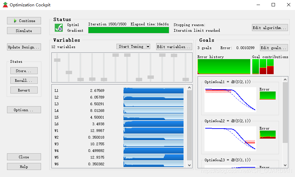Select the L6 value 3.4938
295x177 pixels.
point(98,124)
